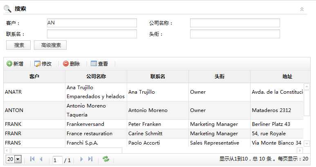Select the FRANS customer cell
The height and width of the screenshot is (167, 316).
pyautogui.click(x=34, y=143)
